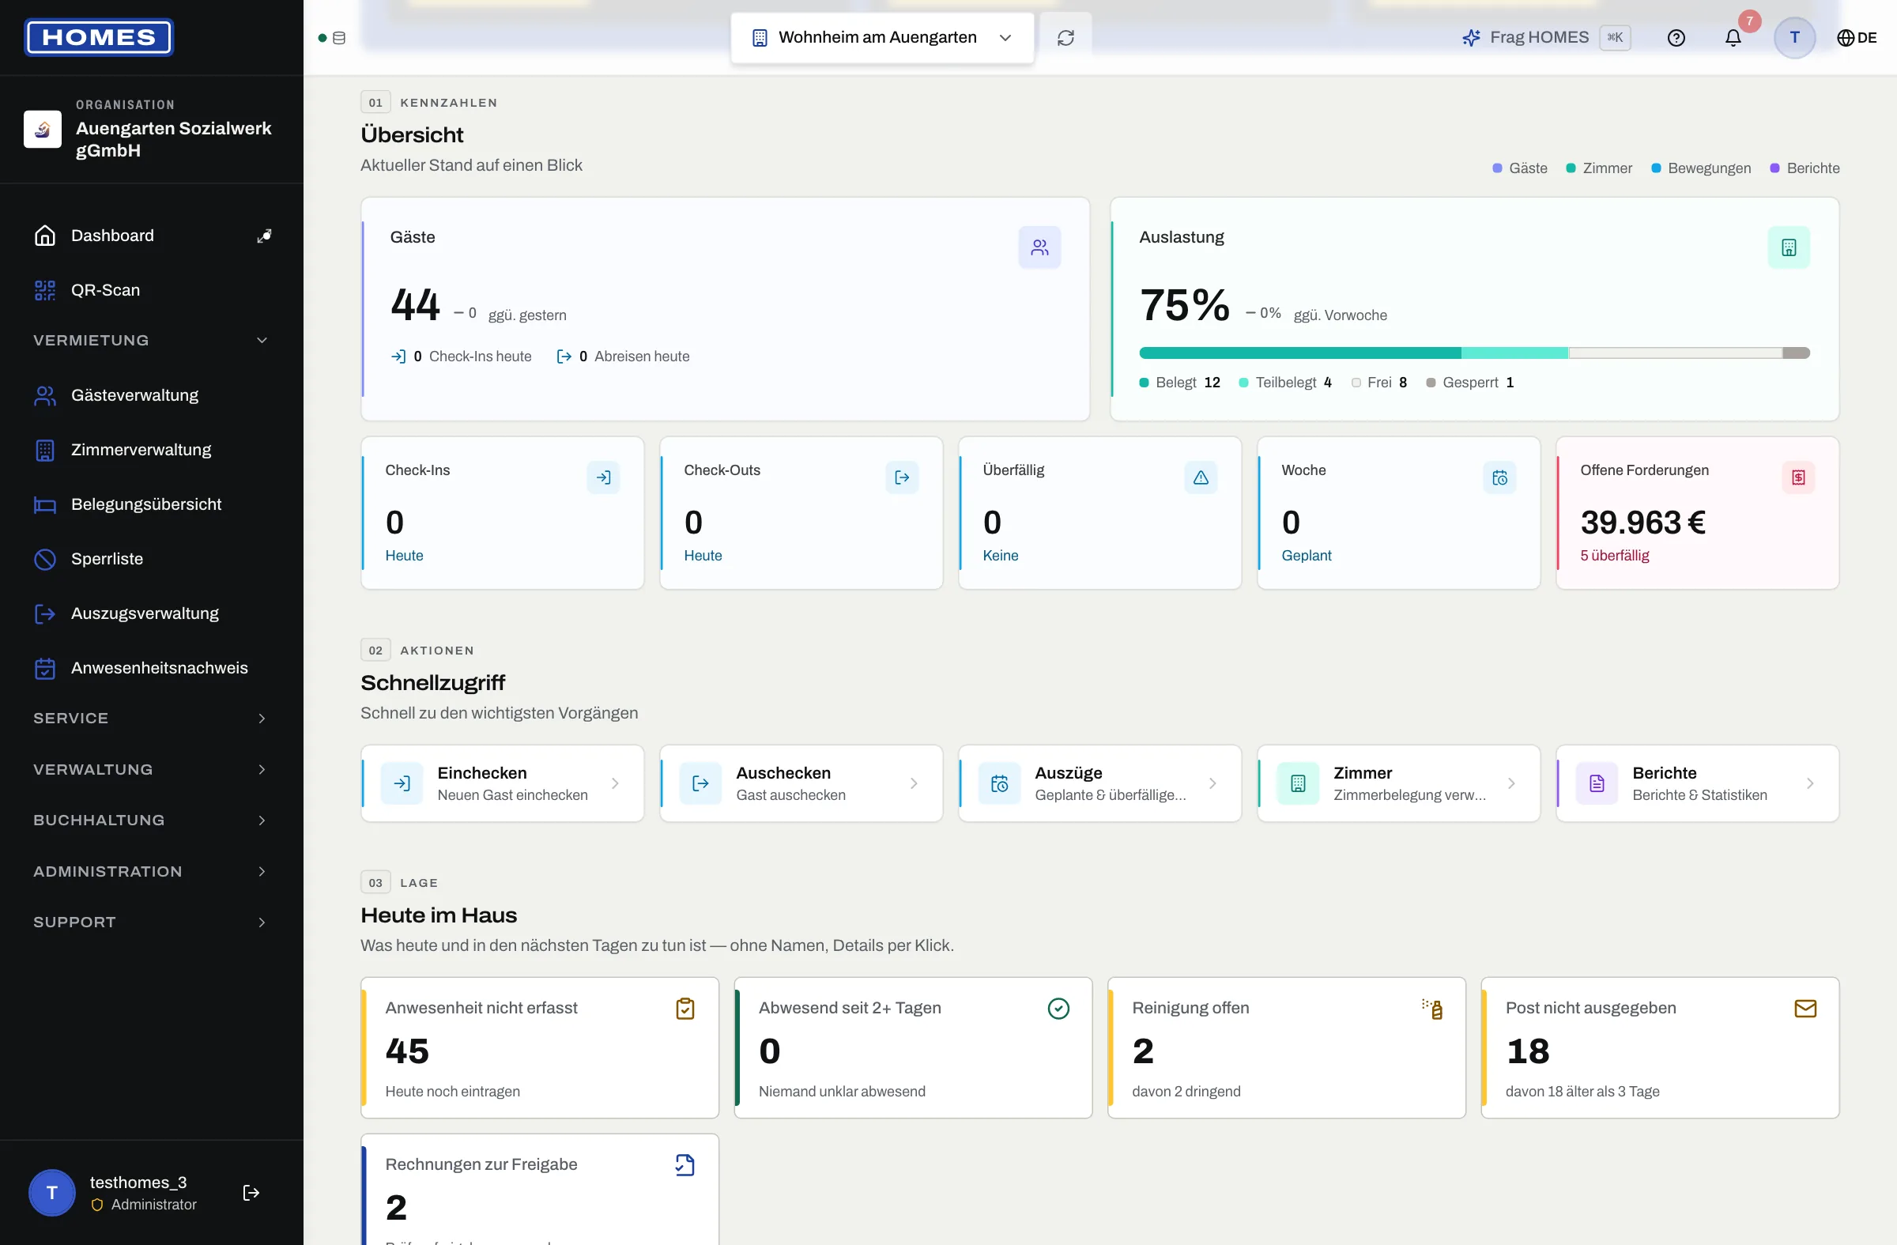Click the Einchecken quick action

click(502, 783)
